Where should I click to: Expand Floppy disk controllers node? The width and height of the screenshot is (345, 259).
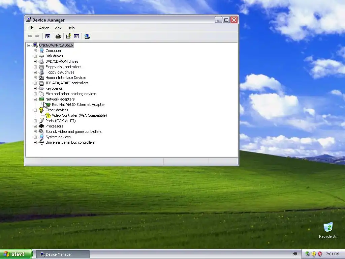point(35,67)
